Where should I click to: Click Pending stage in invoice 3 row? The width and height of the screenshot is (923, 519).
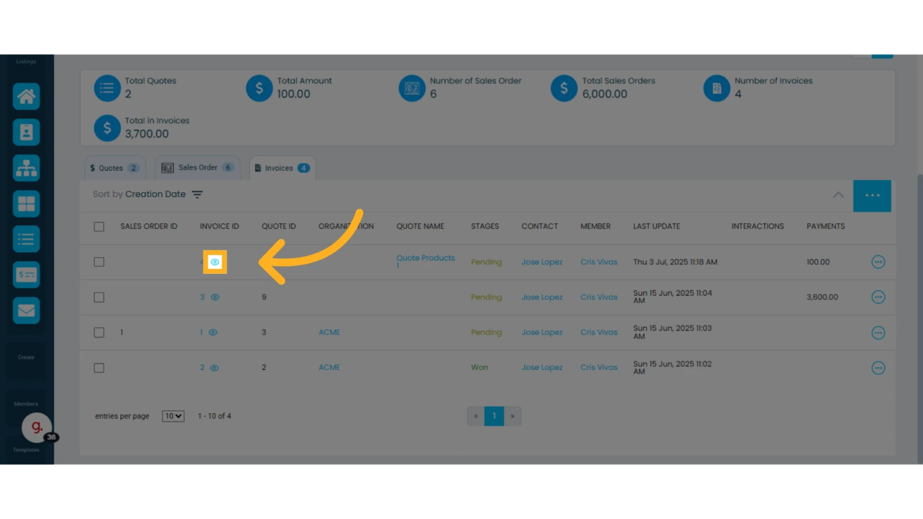[x=486, y=297]
